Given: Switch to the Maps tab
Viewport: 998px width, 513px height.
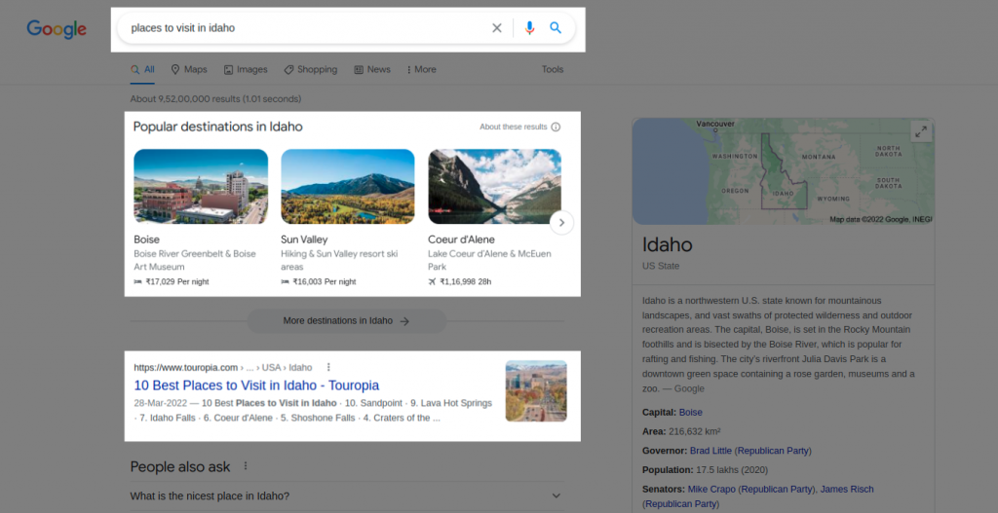Looking at the screenshot, I should [x=189, y=69].
